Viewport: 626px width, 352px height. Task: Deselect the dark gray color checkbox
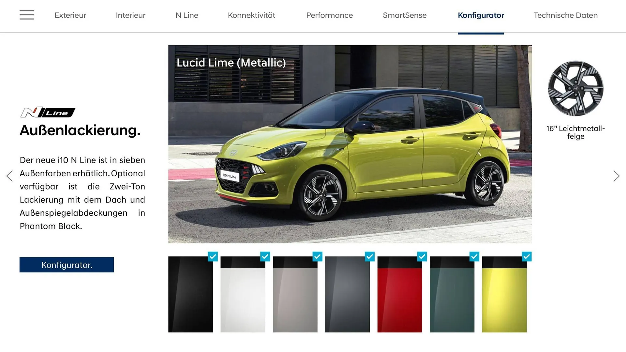tap(369, 257)
